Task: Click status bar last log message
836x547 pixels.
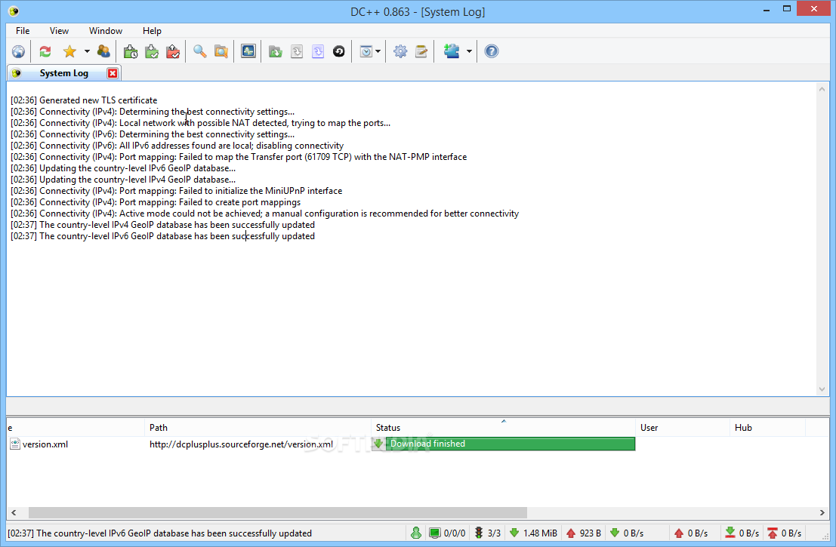Action: tap(160, 533)
